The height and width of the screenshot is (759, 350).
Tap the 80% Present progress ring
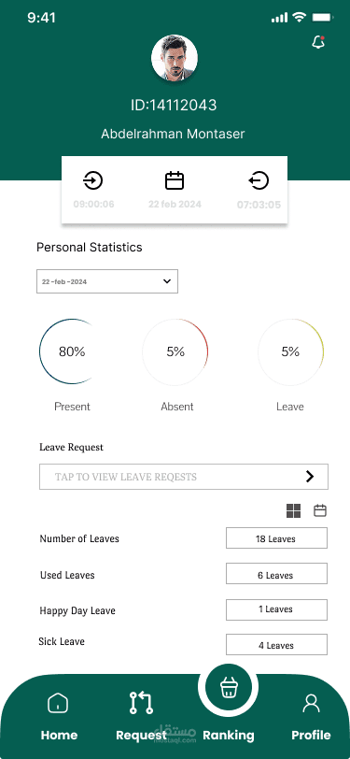tap(72, 351)
